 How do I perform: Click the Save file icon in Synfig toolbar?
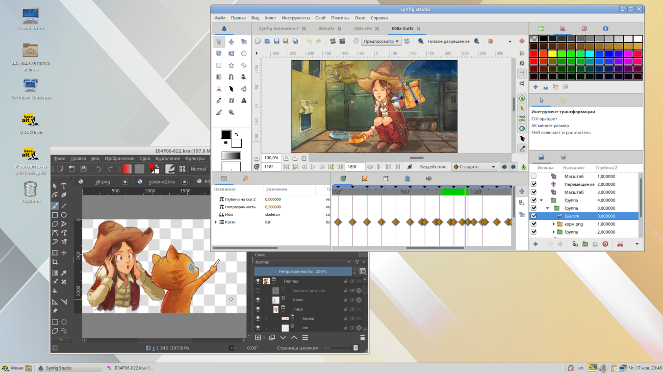click(276, 41)
